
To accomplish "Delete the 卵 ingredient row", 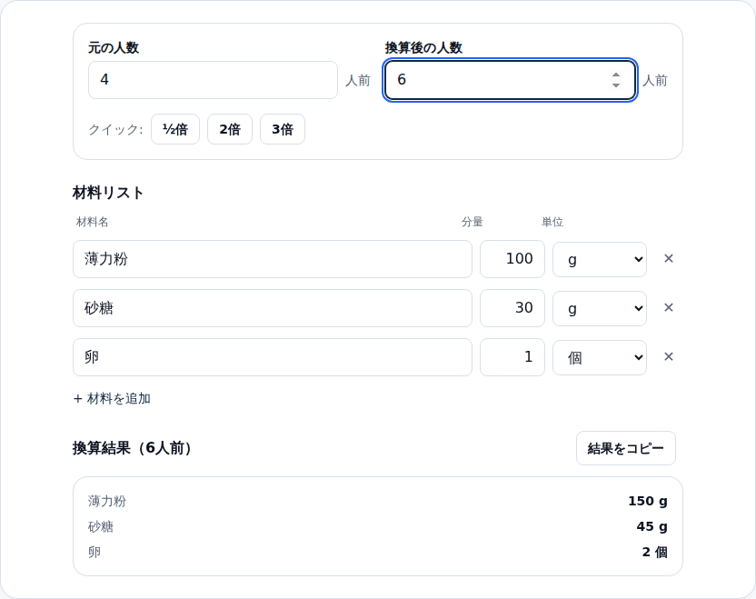I will click(668, 357).
